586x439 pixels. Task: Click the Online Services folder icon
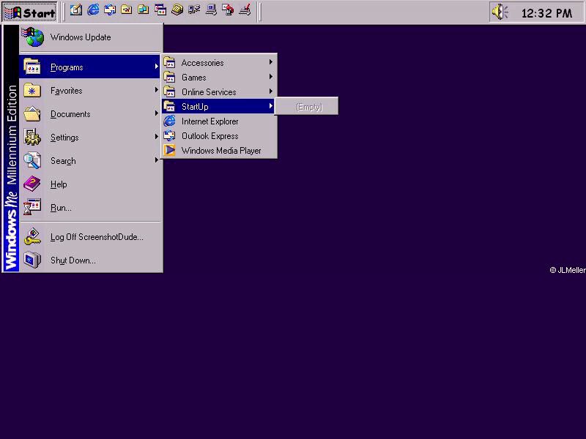(x=170, y=91)
